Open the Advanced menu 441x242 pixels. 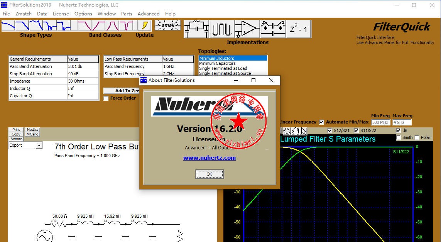[x=149, y=14]
